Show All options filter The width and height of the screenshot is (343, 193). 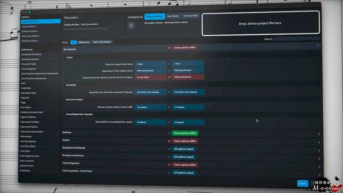tap(73, 42)
